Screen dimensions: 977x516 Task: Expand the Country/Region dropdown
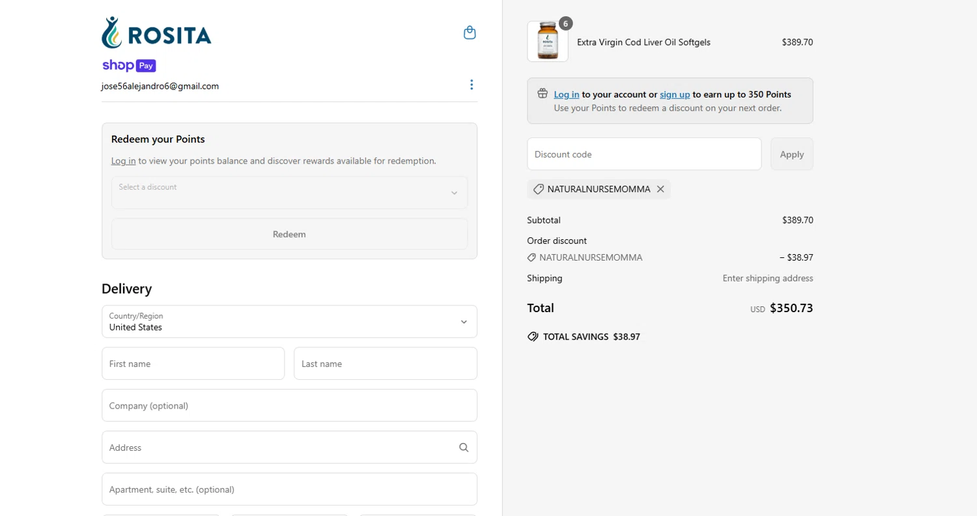(289, 322)
